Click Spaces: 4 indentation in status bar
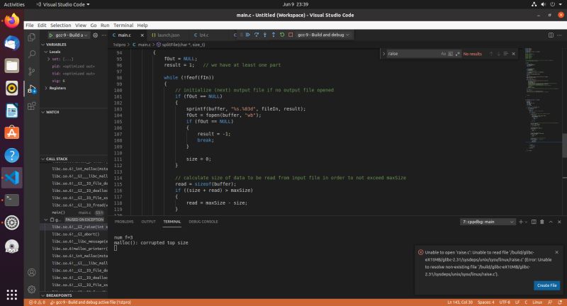 [485, 302]
